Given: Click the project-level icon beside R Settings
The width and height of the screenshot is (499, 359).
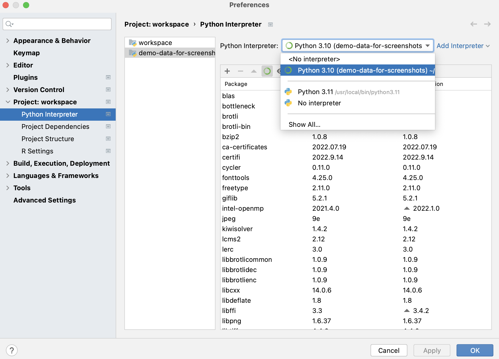Looking at the screenshot, I should [x=108, y=151].
